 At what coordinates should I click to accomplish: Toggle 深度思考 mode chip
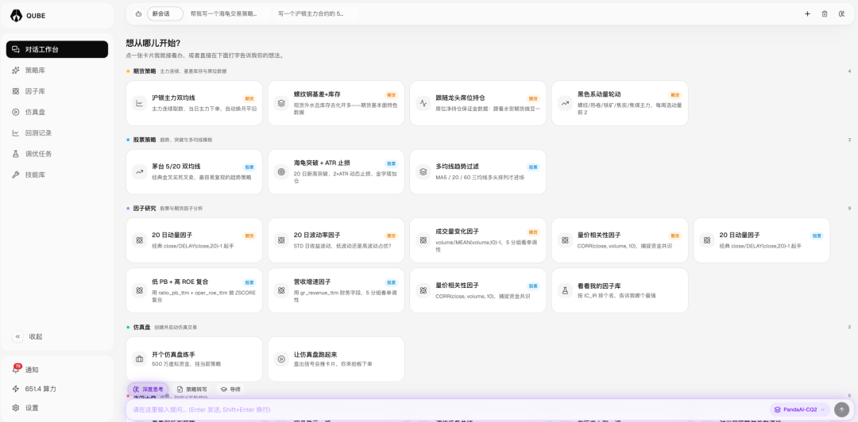pyautogui.click(x=149, y=389)
